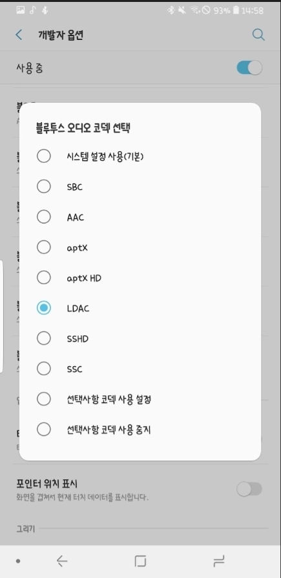This screenshot has height=578, width=281.
Task: Tap the home navigation button
Action: tap(140, 561)
